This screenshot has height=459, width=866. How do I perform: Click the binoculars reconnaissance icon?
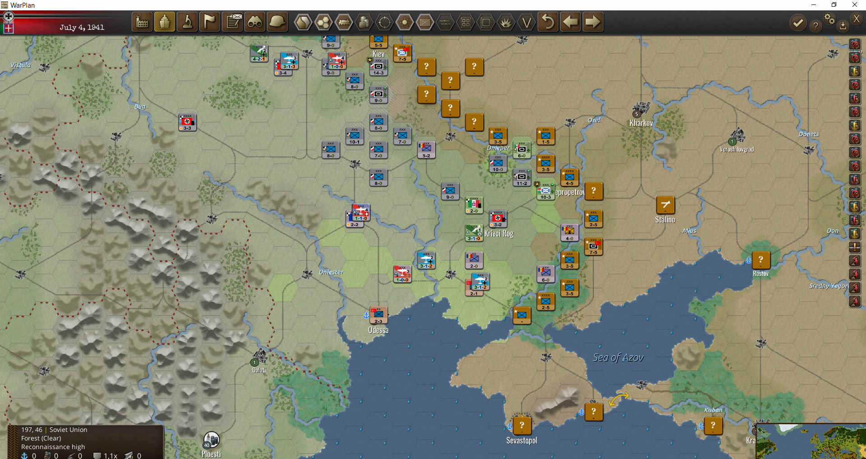coord(255,22)
